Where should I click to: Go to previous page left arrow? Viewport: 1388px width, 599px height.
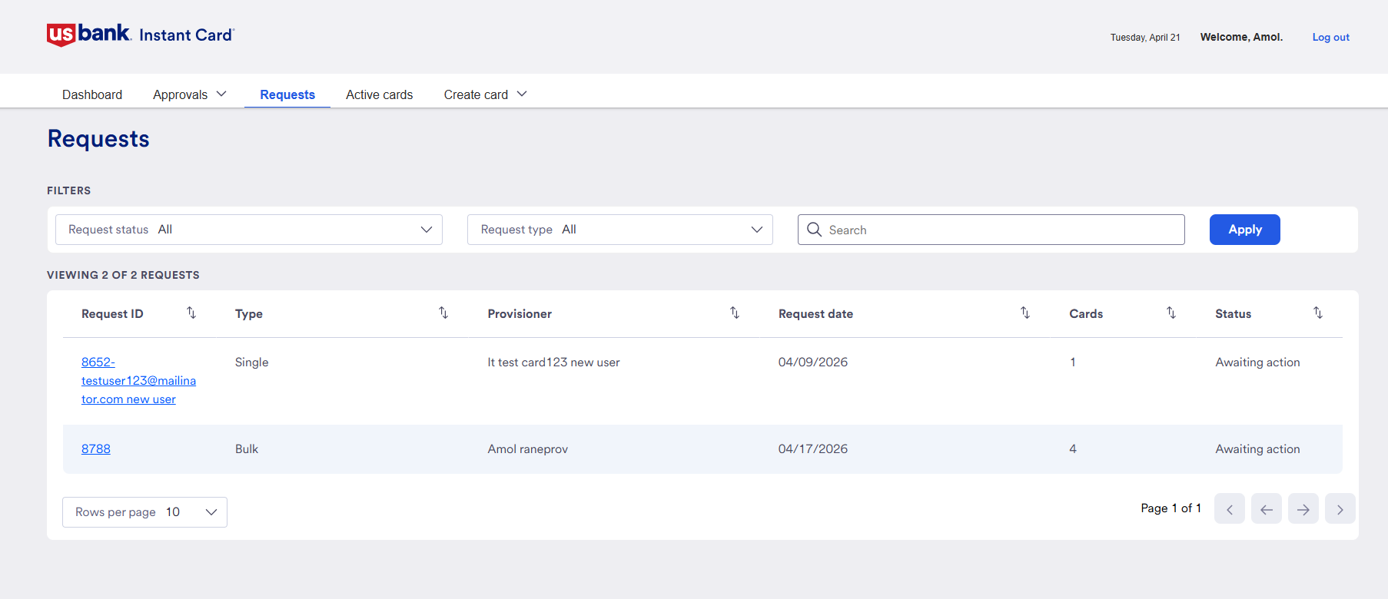coord(1267,508)
